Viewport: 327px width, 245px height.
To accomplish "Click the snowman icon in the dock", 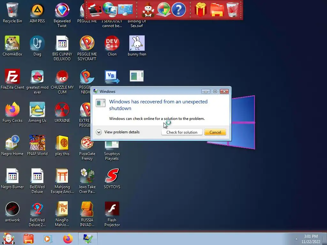I will pyautogui.click(x=148, y=10).
